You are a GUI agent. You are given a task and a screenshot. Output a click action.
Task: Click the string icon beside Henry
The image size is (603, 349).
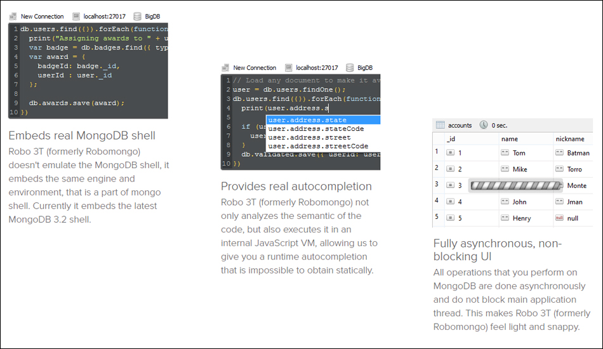coord(505,218)
